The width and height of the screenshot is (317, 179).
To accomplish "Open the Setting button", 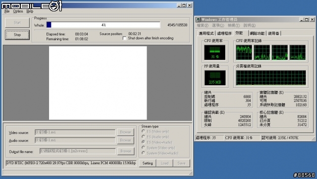I will (148, 163).
